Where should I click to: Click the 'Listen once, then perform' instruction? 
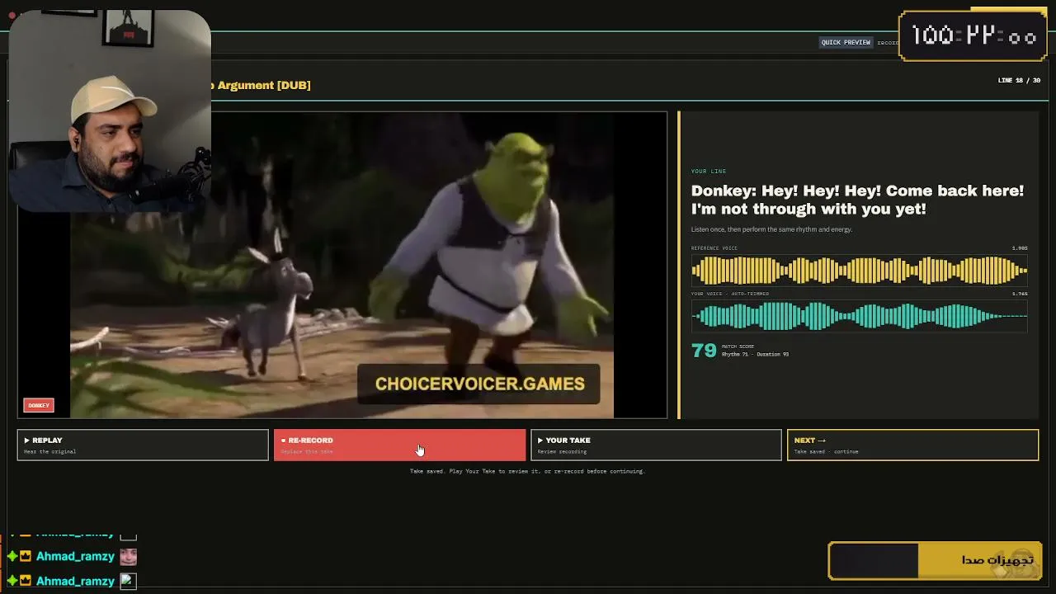point(771,229)
